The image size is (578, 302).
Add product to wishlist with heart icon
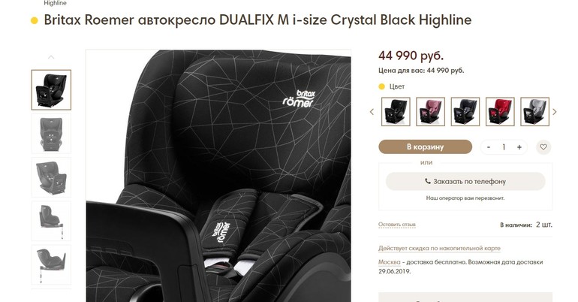[543, 146]
